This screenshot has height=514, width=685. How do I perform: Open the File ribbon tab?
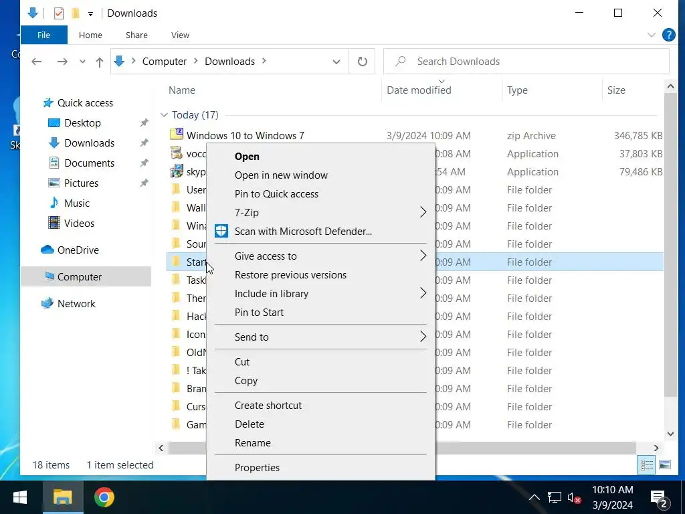pos(43,35)
